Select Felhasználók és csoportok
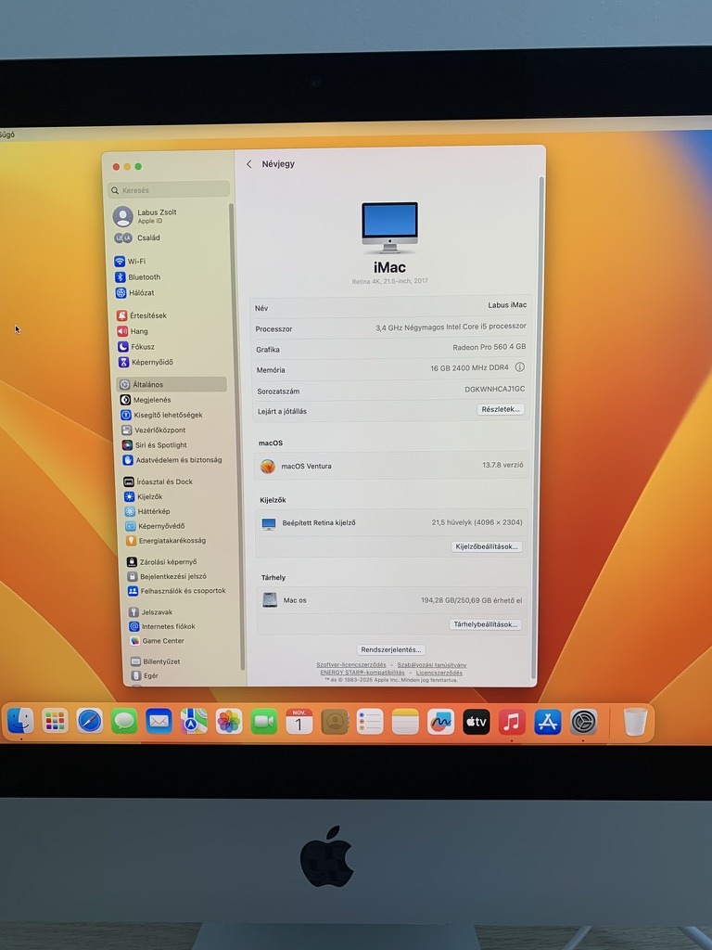The height and width of the screenshot is (950, 712). tap(177, 591)
